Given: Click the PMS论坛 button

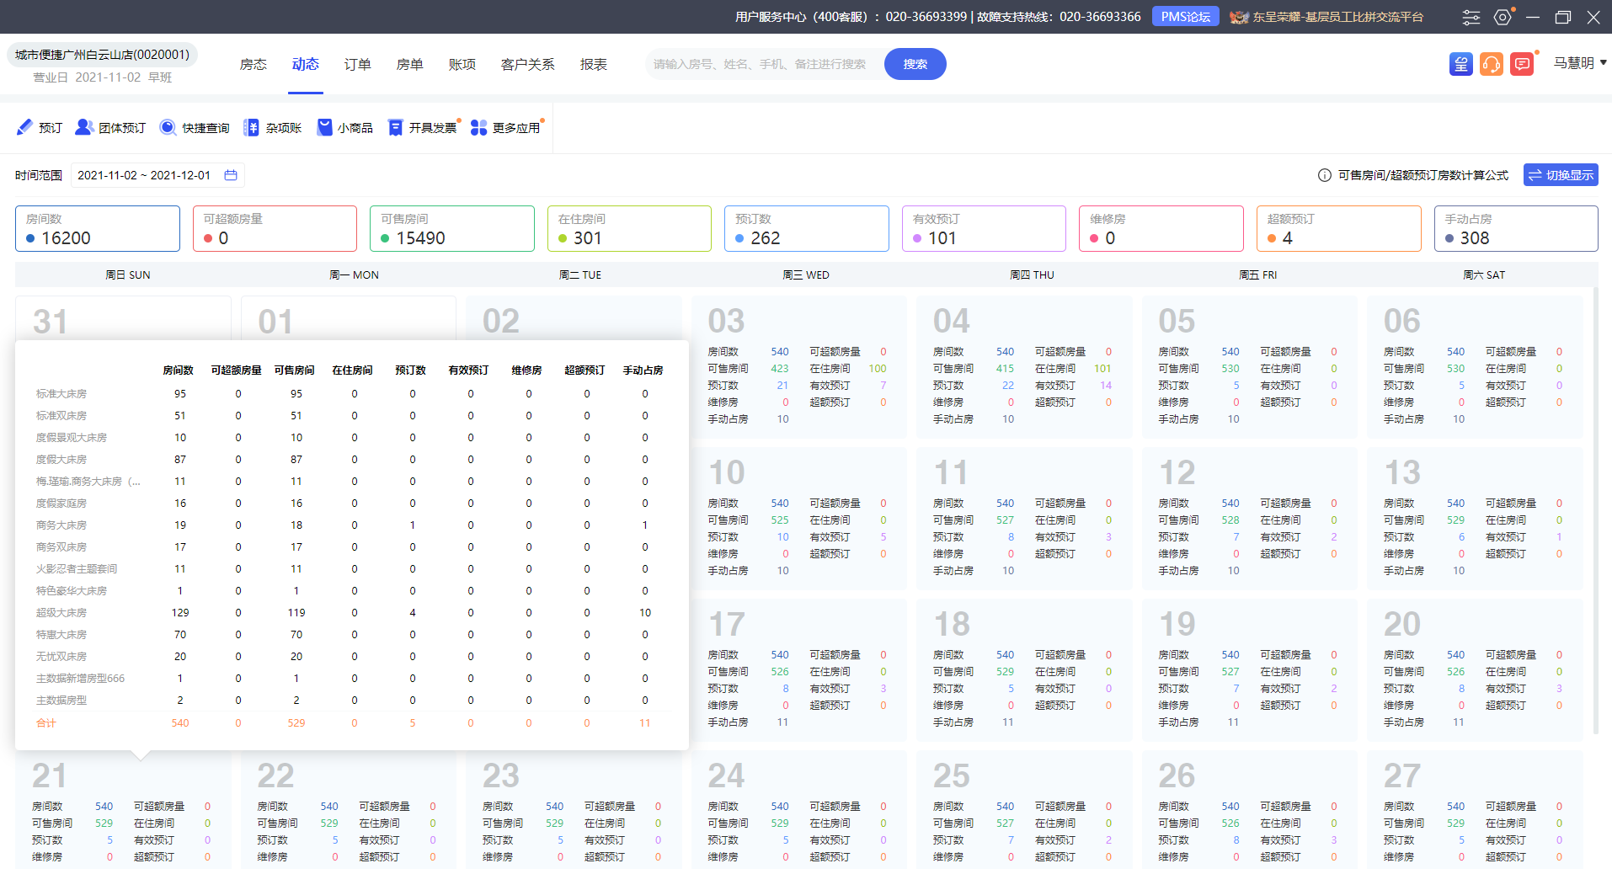Looking at the screenshot, I should pyautogui.click(x=1185, y=17).
